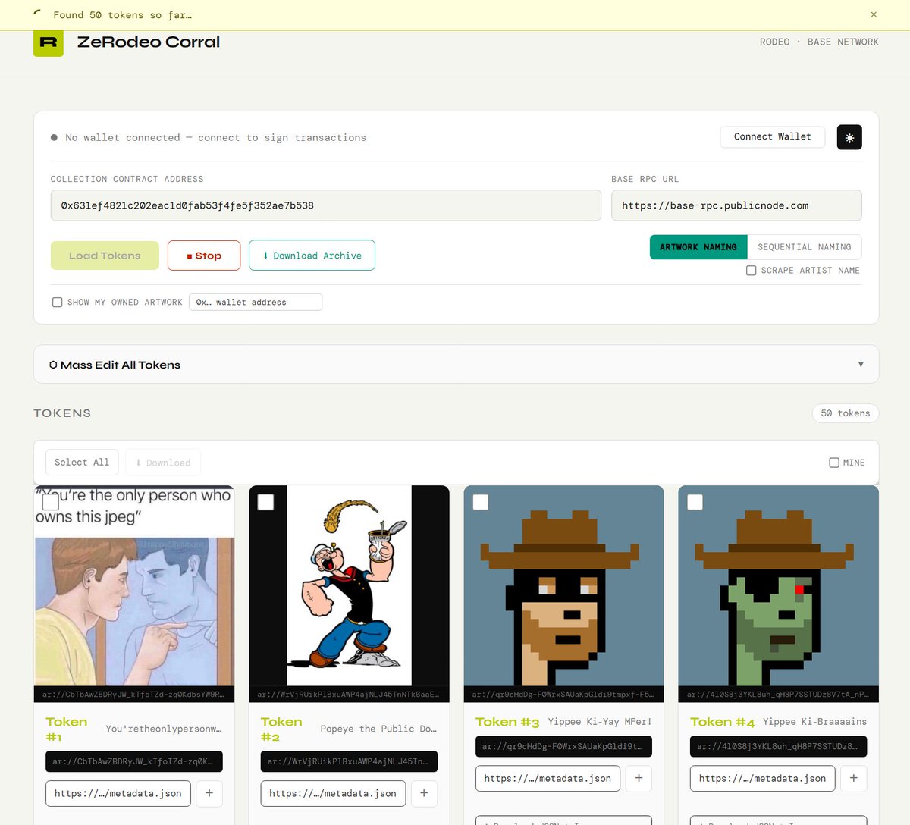
Task: Click the 'Popeye the Public Do...' name
Action: pyautogui.click(x=378, y=729)
